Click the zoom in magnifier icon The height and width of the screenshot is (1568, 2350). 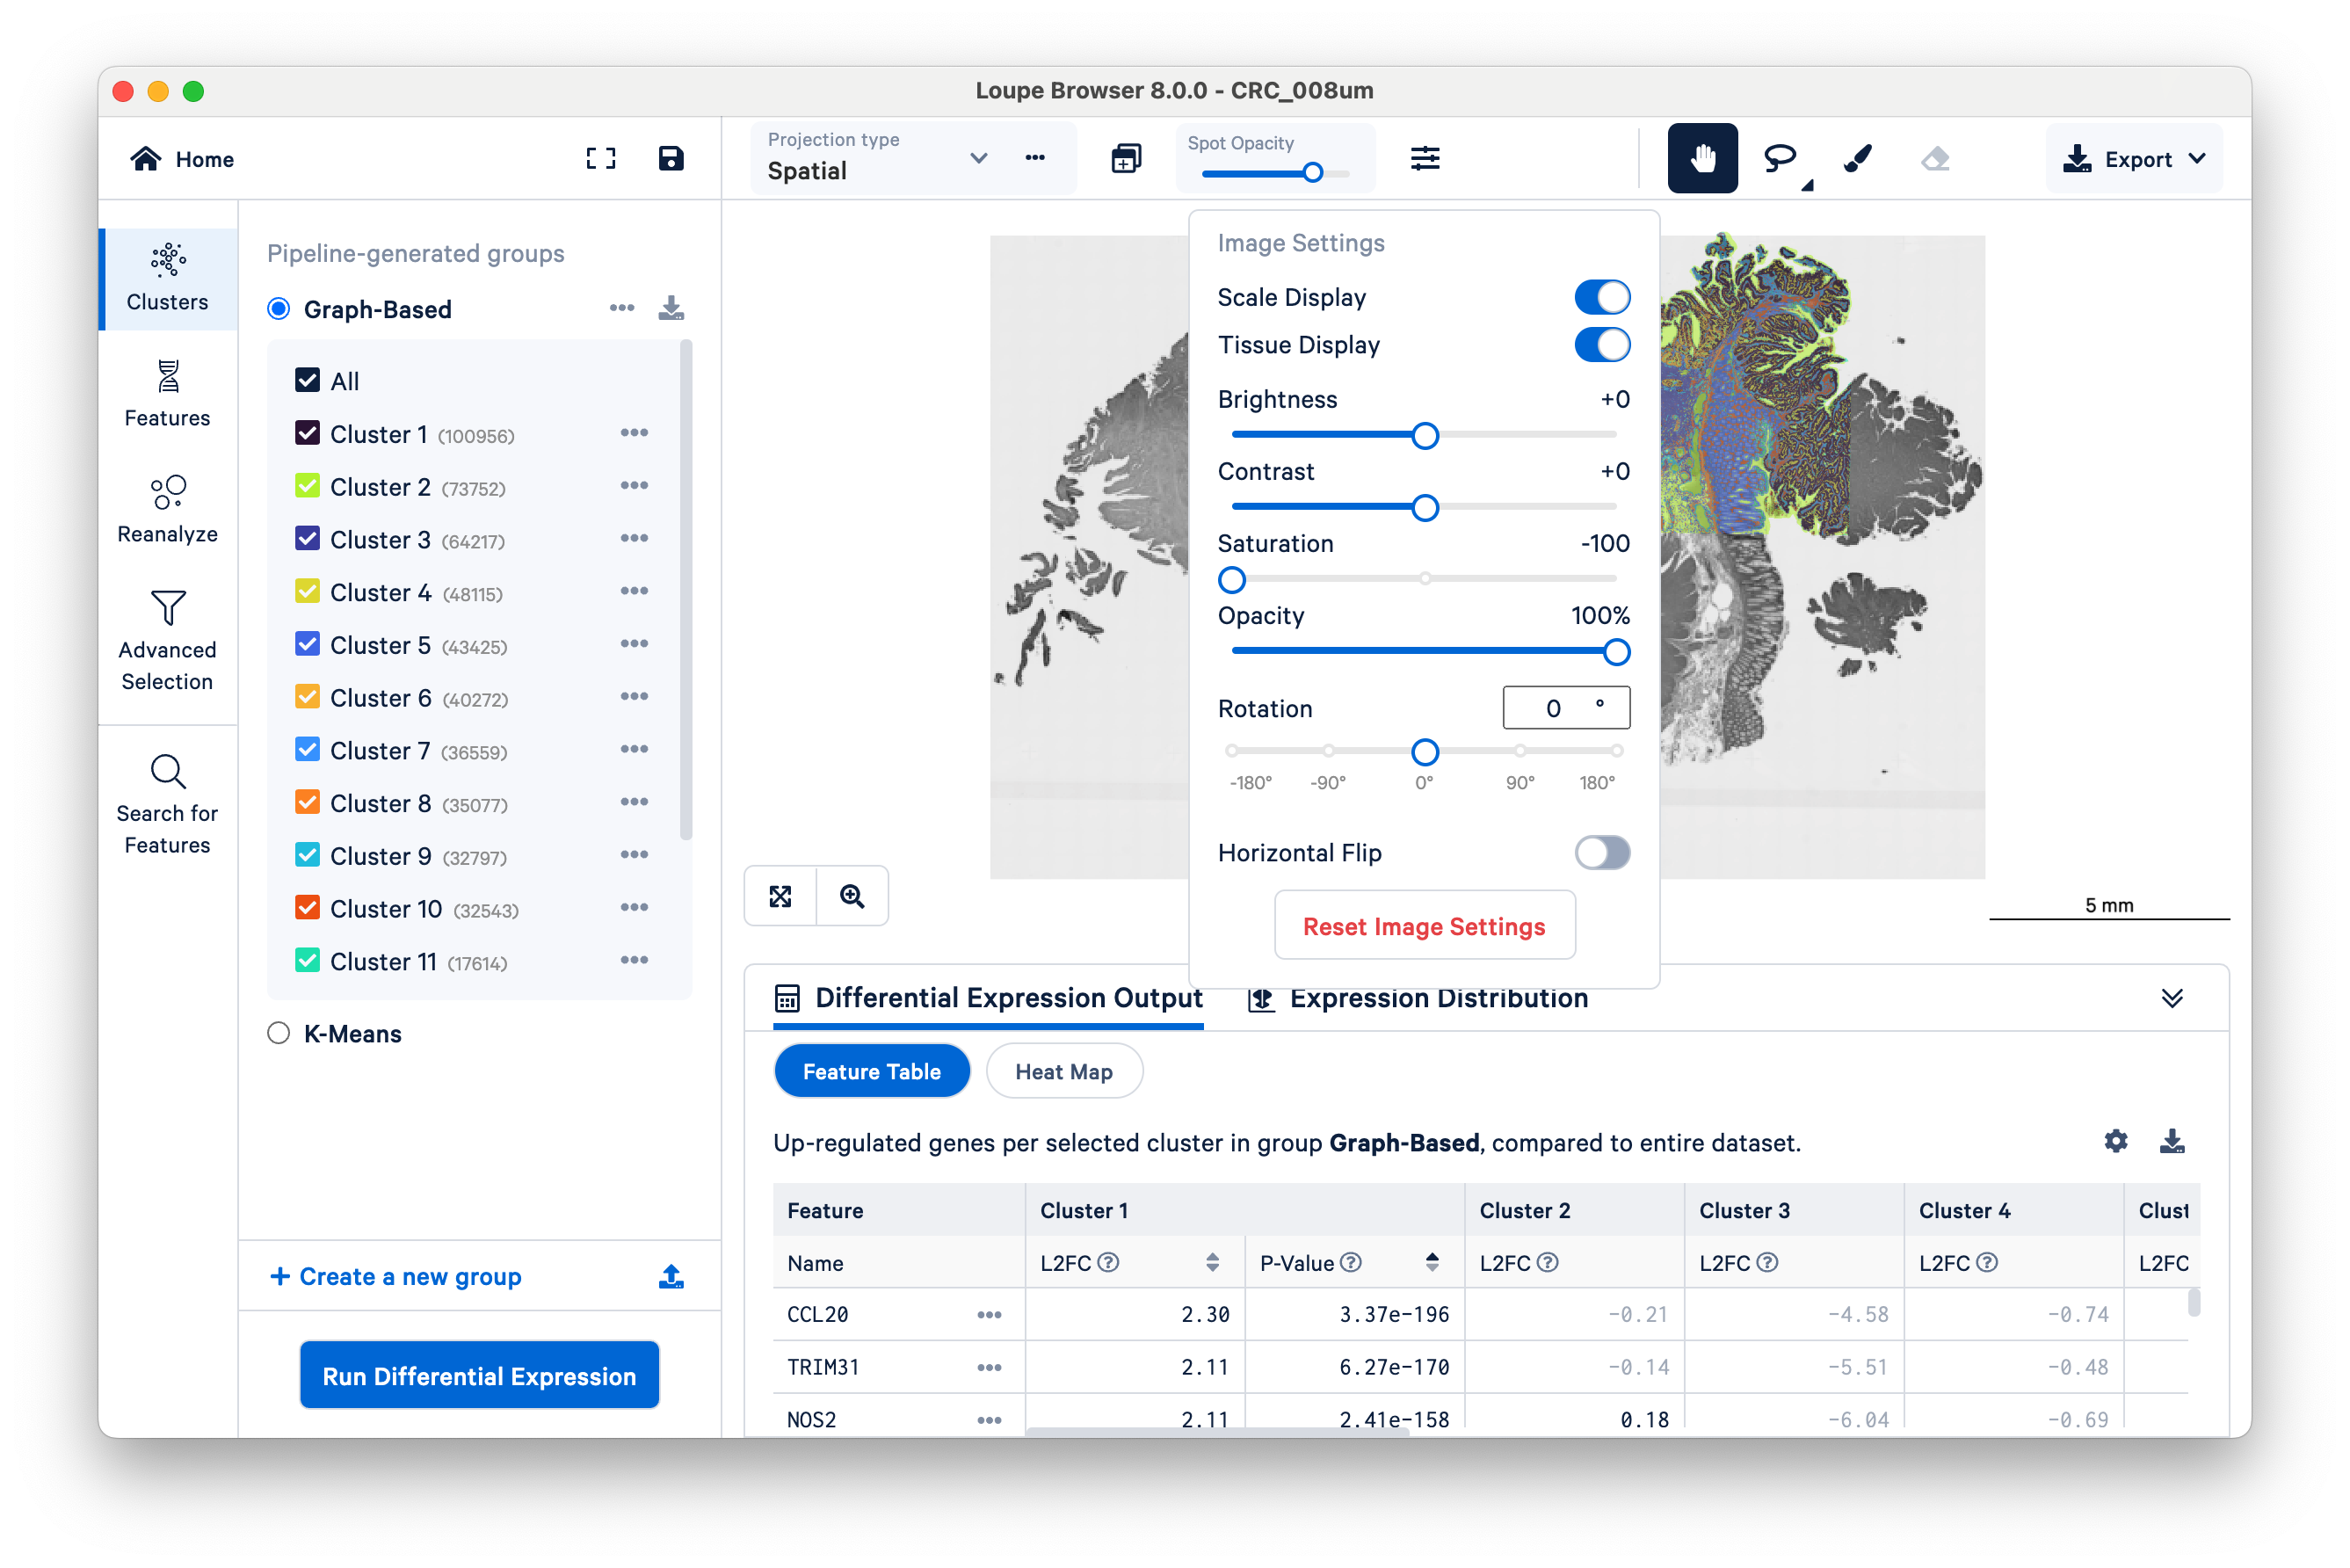click(852, 896)
